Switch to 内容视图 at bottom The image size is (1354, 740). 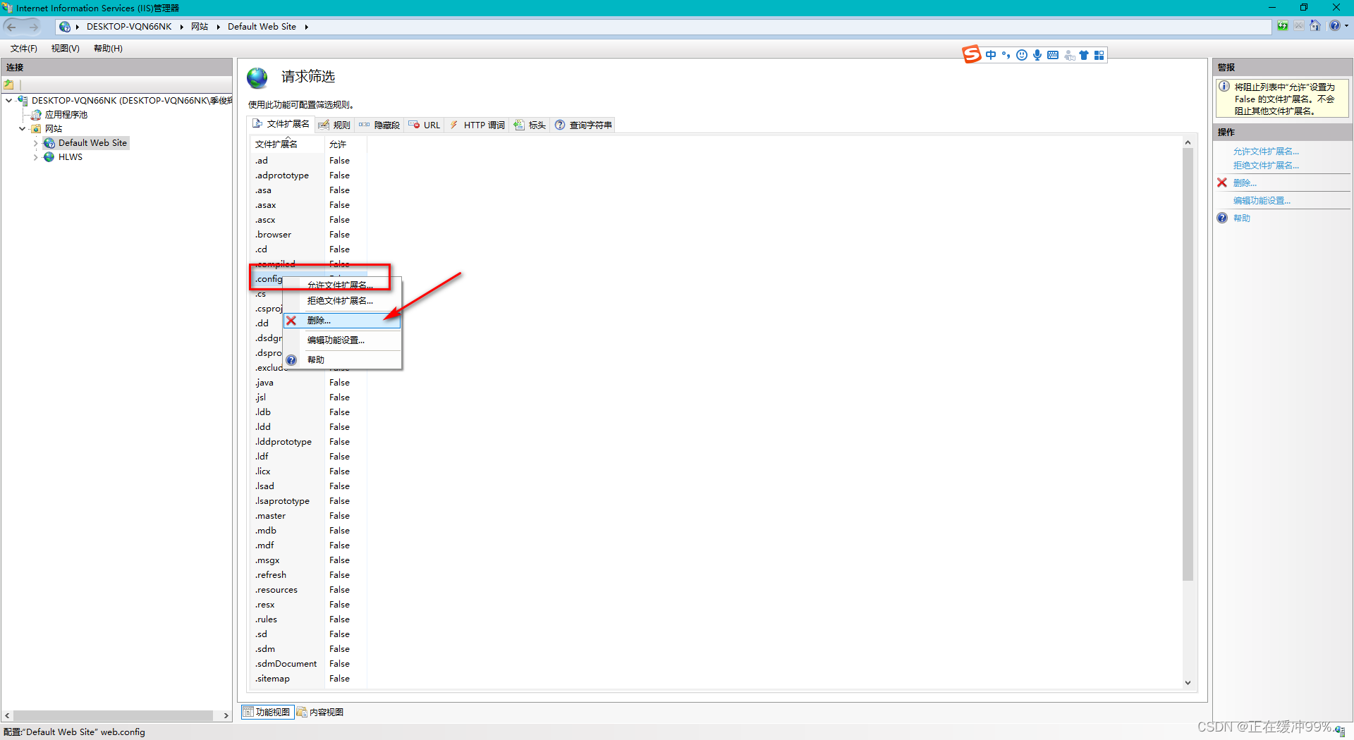(320, 712)
